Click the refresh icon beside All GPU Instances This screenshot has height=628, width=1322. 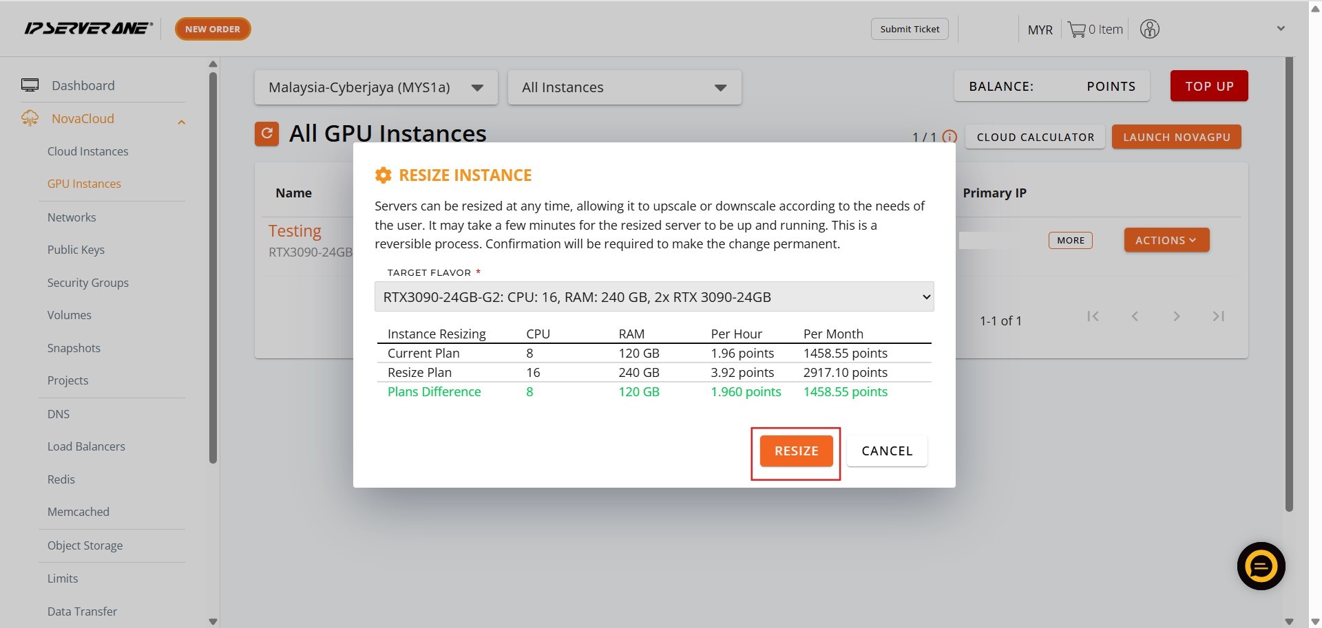[266, 133]
